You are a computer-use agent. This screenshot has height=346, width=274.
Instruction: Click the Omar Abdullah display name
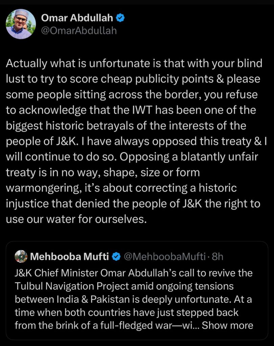[76, 18]
